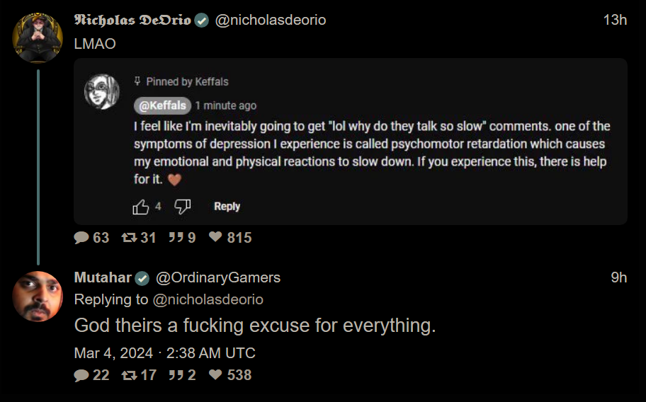Click the Keffals commenter avatar

(x=102, y=92)
